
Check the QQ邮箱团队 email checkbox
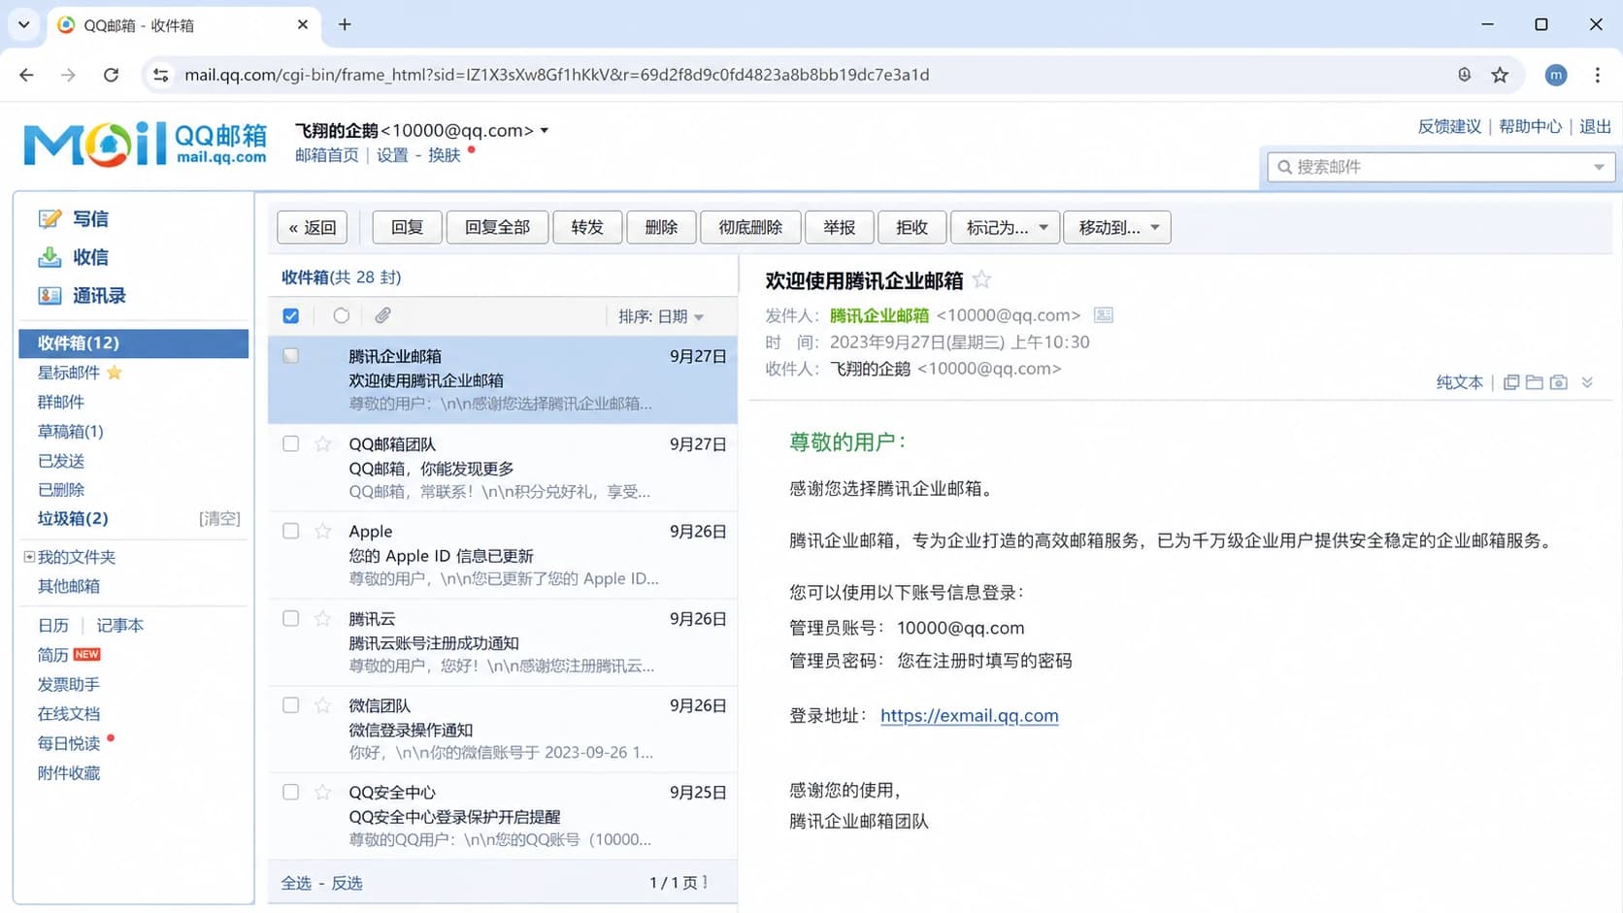coord(291,443)
